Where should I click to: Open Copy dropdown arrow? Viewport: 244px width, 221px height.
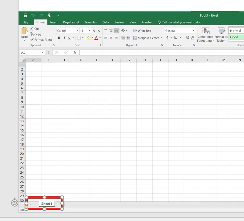coord(44,34)
